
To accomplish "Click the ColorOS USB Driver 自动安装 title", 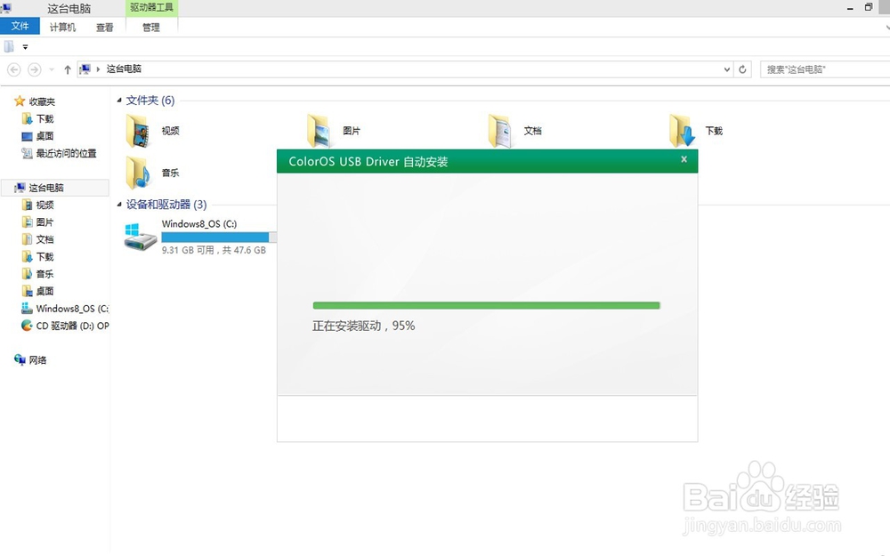I will pyautogui.click(x=368, y=162).
